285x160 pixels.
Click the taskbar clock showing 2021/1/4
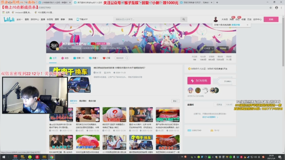[272, 157]
